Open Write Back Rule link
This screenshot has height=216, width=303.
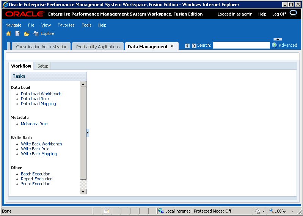click(35, 149)
